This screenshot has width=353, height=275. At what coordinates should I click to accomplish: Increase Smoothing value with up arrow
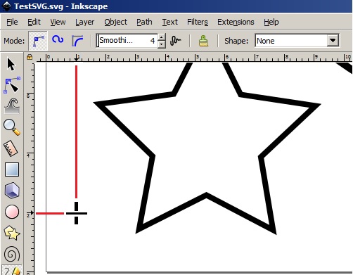(x=162, y=37)
